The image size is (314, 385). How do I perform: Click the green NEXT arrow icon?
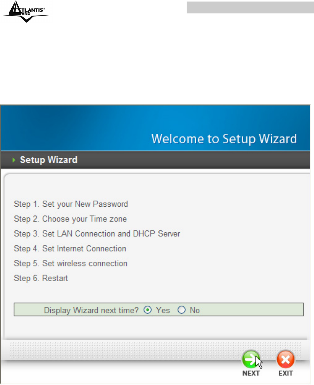tap(251, 359)
